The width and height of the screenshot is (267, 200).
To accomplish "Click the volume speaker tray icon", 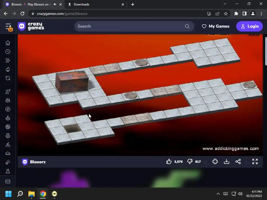I will click(240, 194).
